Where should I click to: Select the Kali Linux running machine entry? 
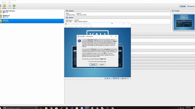pyautogui.click(x=32, y=21)
